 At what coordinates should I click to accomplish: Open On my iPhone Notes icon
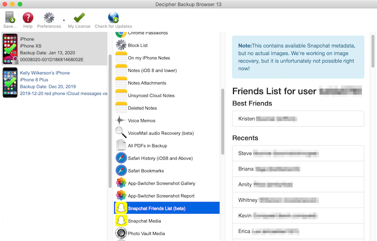tap(121, 58)
